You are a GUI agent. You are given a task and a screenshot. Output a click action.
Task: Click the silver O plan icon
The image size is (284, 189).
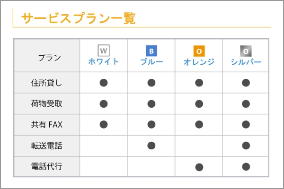pyautogui.click(x=246, y=51)
